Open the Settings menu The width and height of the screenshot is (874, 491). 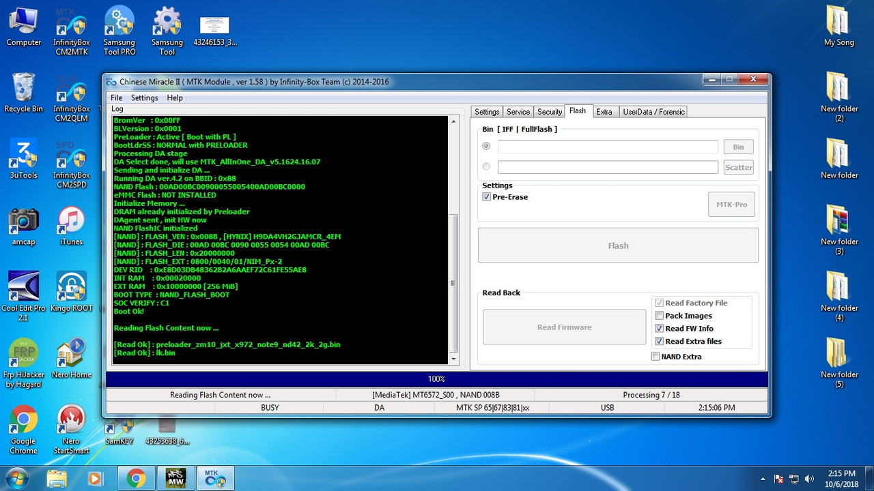(x=145, y=98)
